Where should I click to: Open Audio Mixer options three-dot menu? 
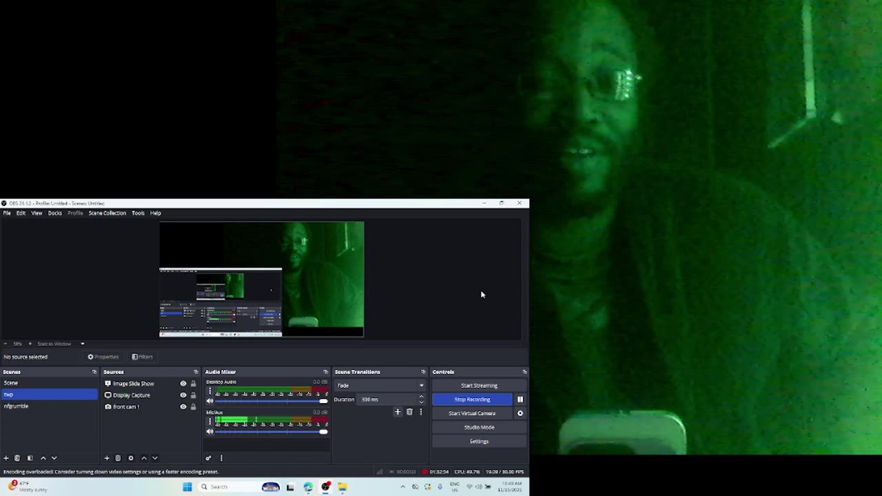pyautogui.click(x=221, y=458)
